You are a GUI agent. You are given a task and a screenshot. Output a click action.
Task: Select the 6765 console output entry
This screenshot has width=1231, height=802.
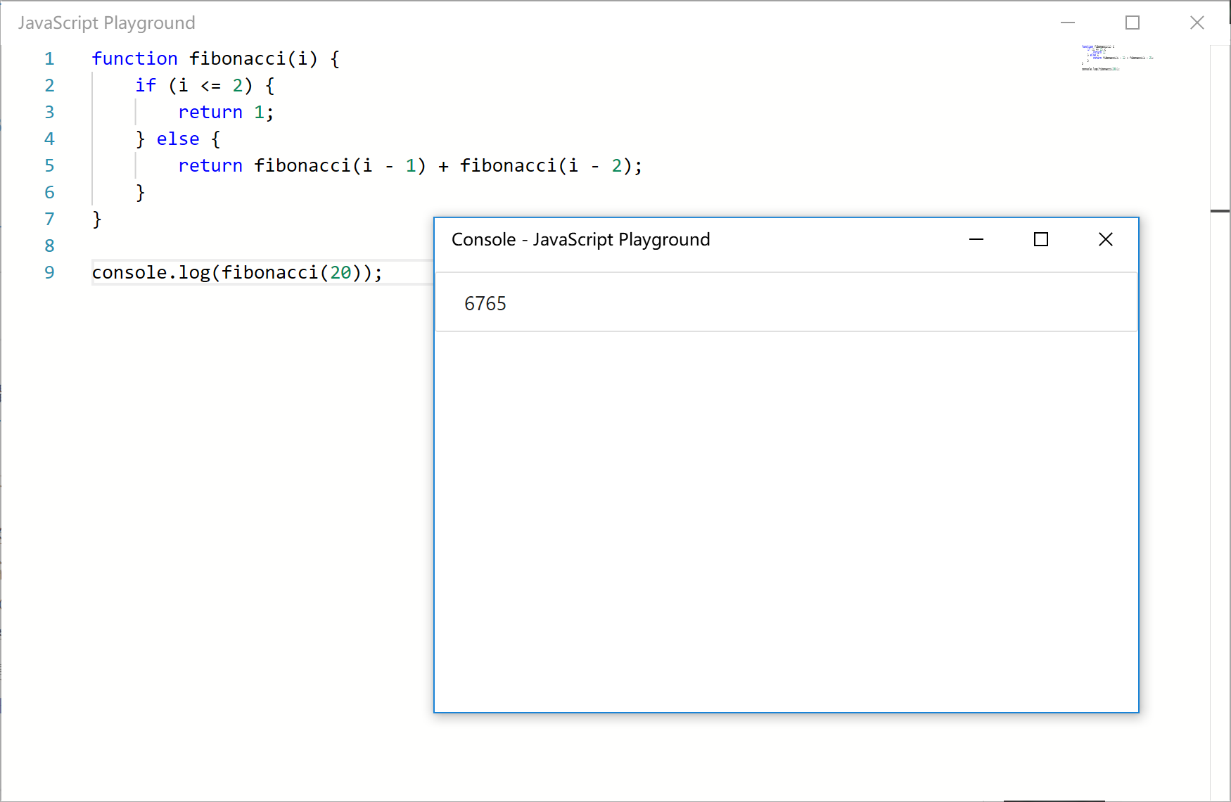485,303
